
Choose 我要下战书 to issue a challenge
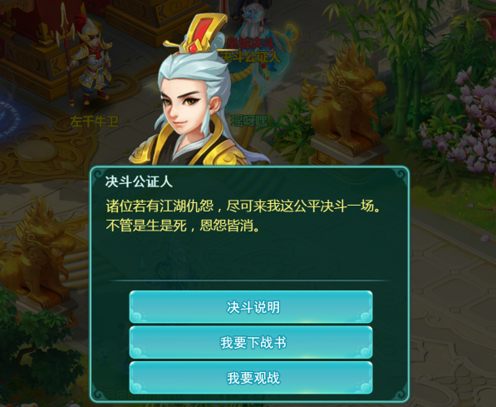click(251, 342)
